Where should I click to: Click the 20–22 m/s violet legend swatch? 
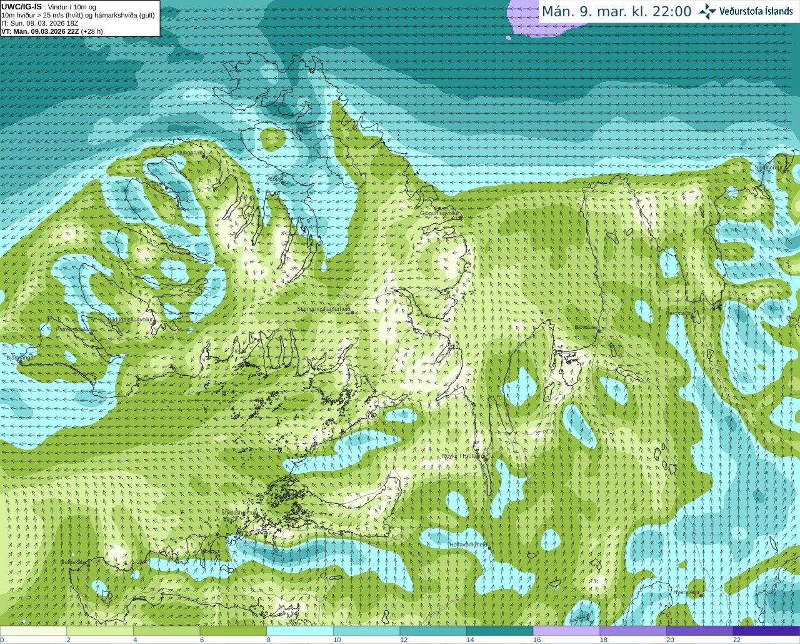700,631
